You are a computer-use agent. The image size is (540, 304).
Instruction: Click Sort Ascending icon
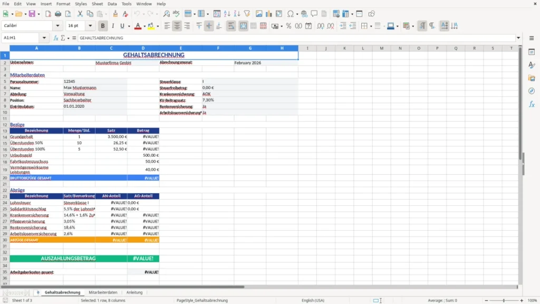(227, 14)
